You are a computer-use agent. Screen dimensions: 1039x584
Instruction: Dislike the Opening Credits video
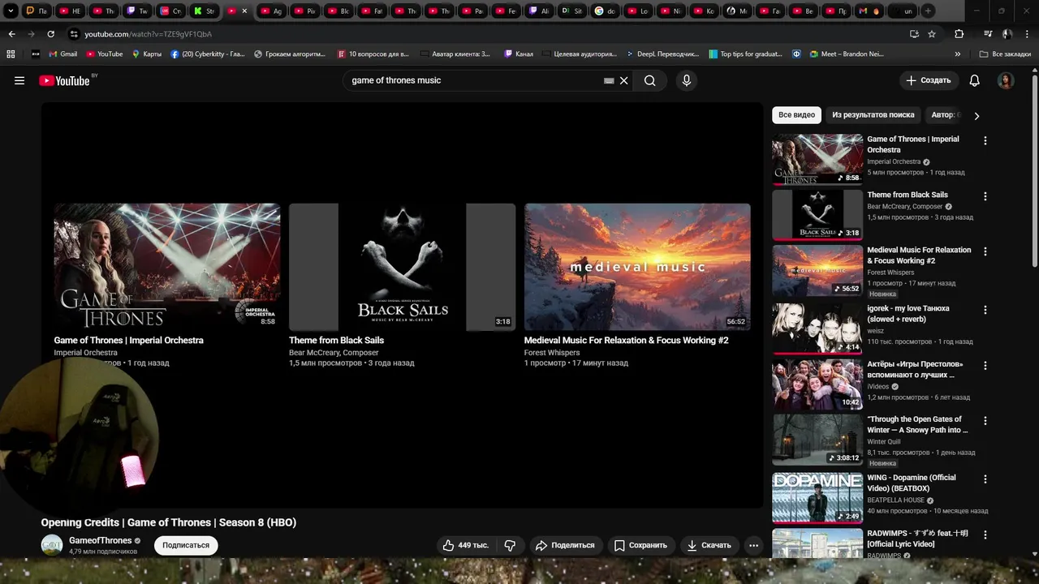(510, 545)
